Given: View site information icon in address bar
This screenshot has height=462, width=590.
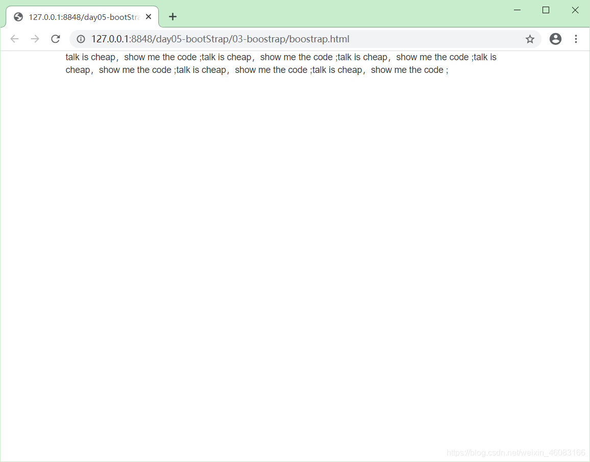Looking at the screenshot, I should (81, 39).
